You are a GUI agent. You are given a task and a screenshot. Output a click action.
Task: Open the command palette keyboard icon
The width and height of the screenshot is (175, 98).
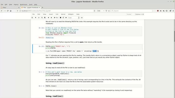tap(82, 18)
